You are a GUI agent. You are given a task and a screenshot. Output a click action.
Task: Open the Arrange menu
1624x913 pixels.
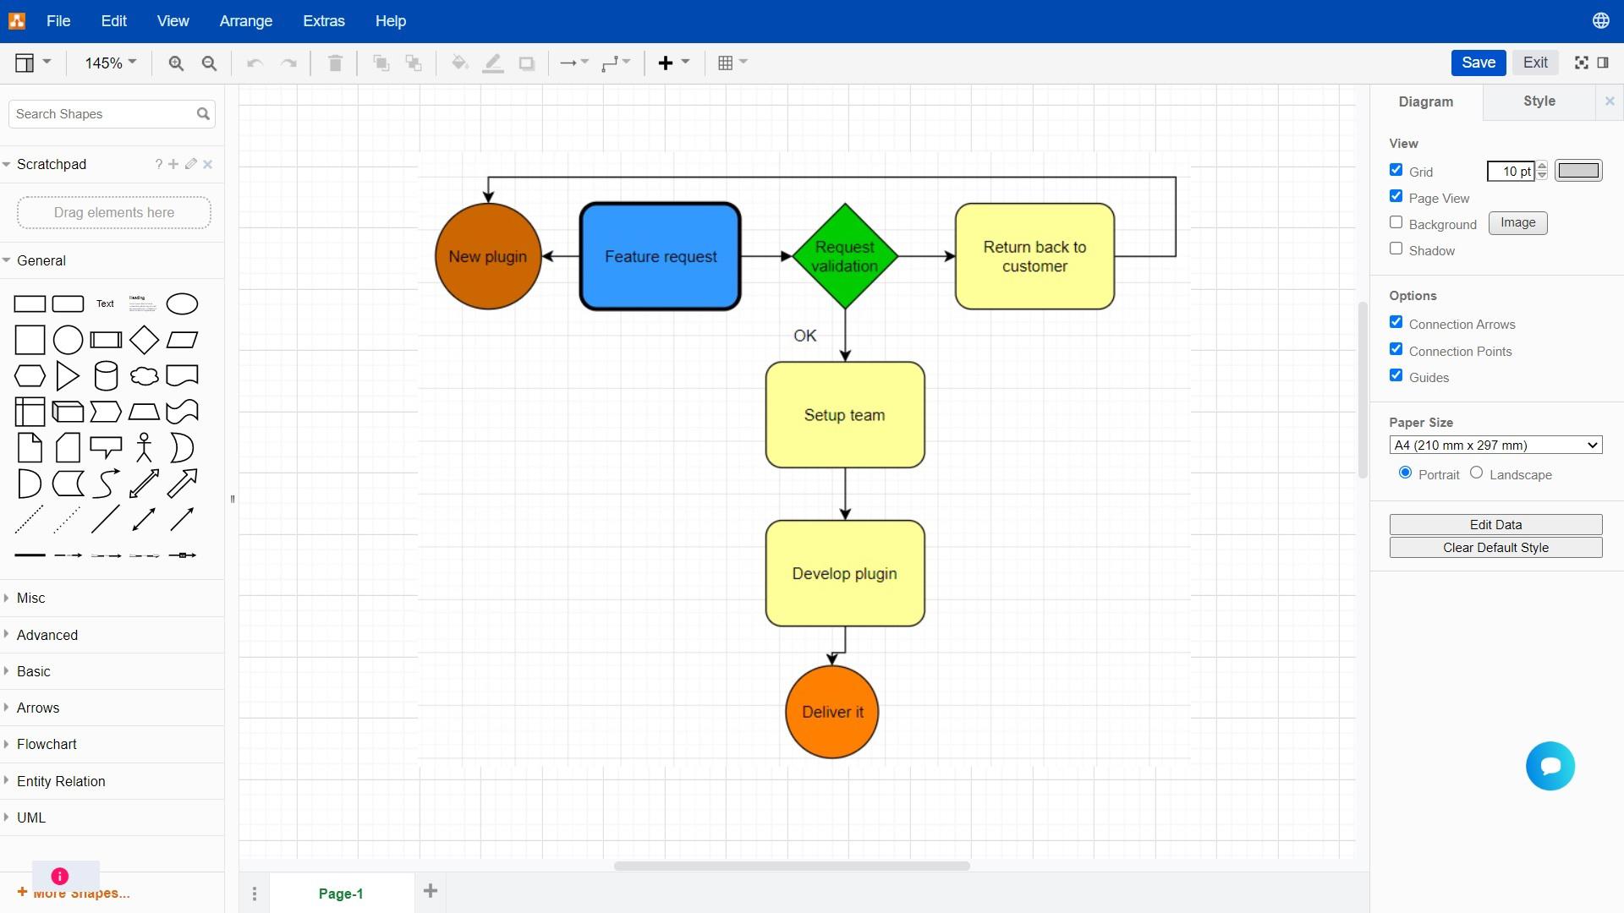pyautogui.click(x=245, y=21)
